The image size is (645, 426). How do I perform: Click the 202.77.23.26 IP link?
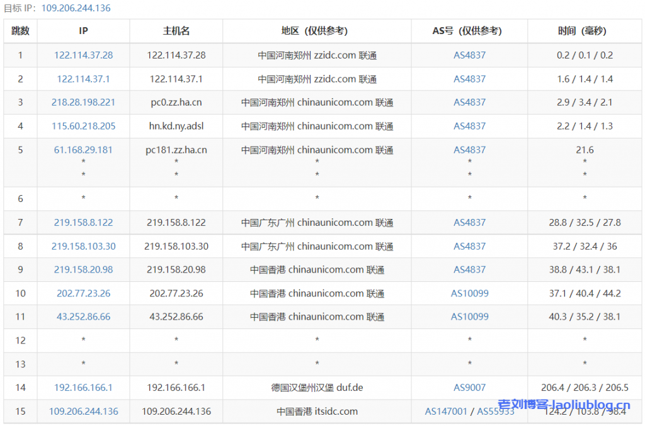coord(83,294)
